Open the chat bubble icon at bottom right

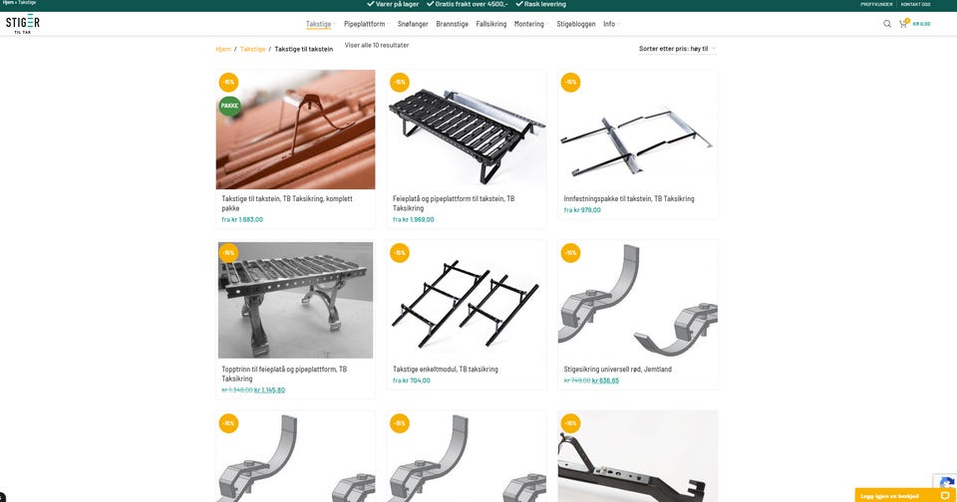[x=945, y=496]
